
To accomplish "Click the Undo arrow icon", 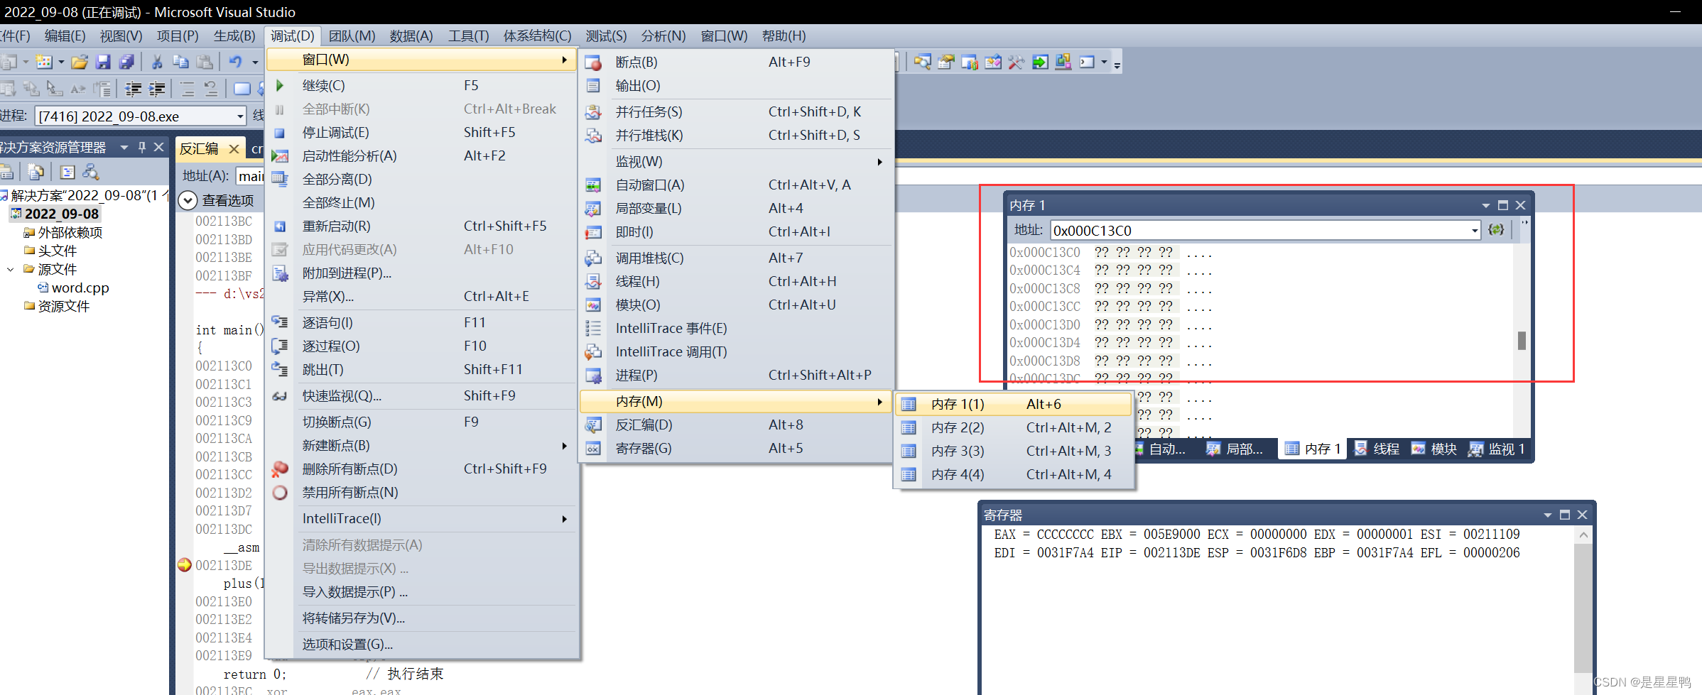I will (x=235, y=62).
